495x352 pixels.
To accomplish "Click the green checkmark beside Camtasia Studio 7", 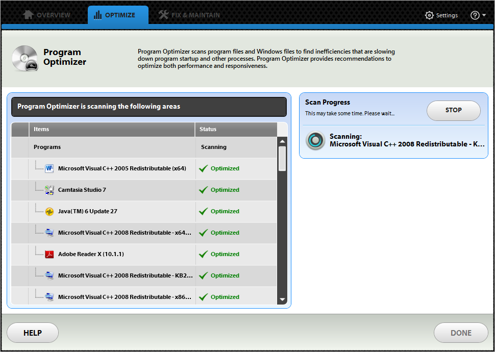I will (x=204, y=190).
